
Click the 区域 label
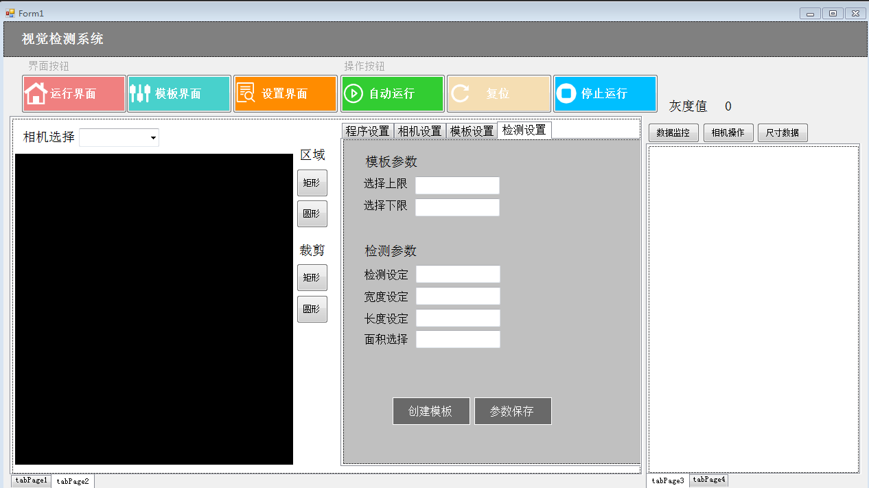(x=312, y=155)
